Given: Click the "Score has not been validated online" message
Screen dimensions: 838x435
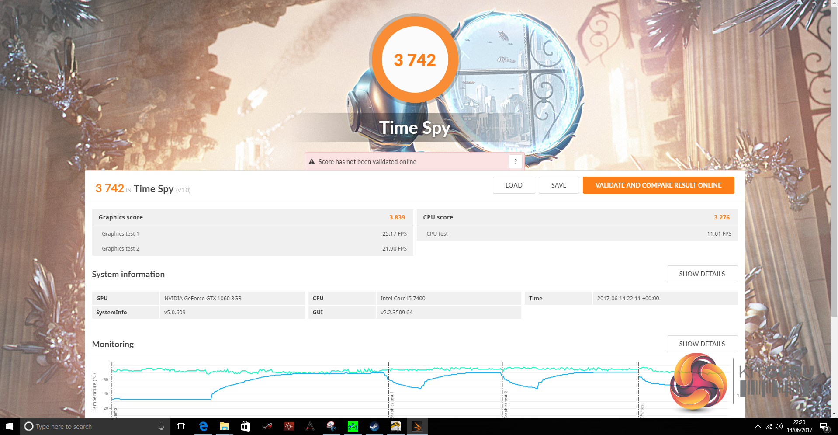Looking at the screenshot, I should (x=367, y=162).
